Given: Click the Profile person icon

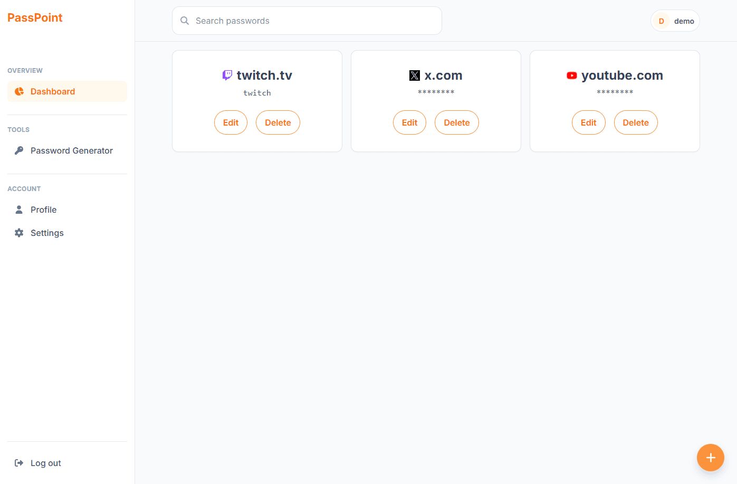Looking at the screenshot, I should 19,210.
